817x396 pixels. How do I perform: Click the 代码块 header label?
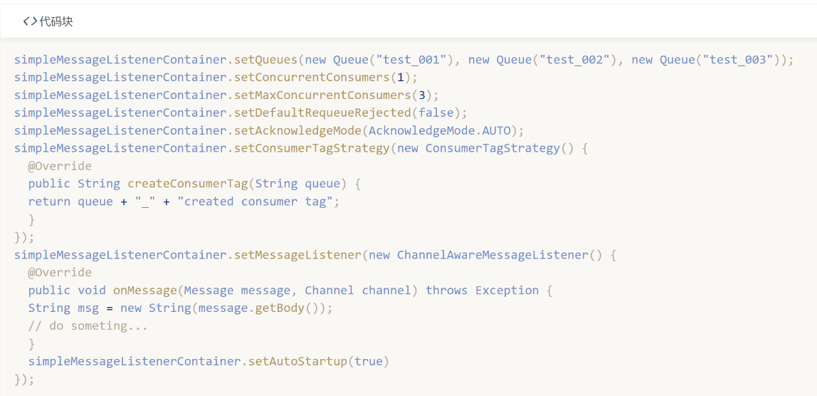56,21
